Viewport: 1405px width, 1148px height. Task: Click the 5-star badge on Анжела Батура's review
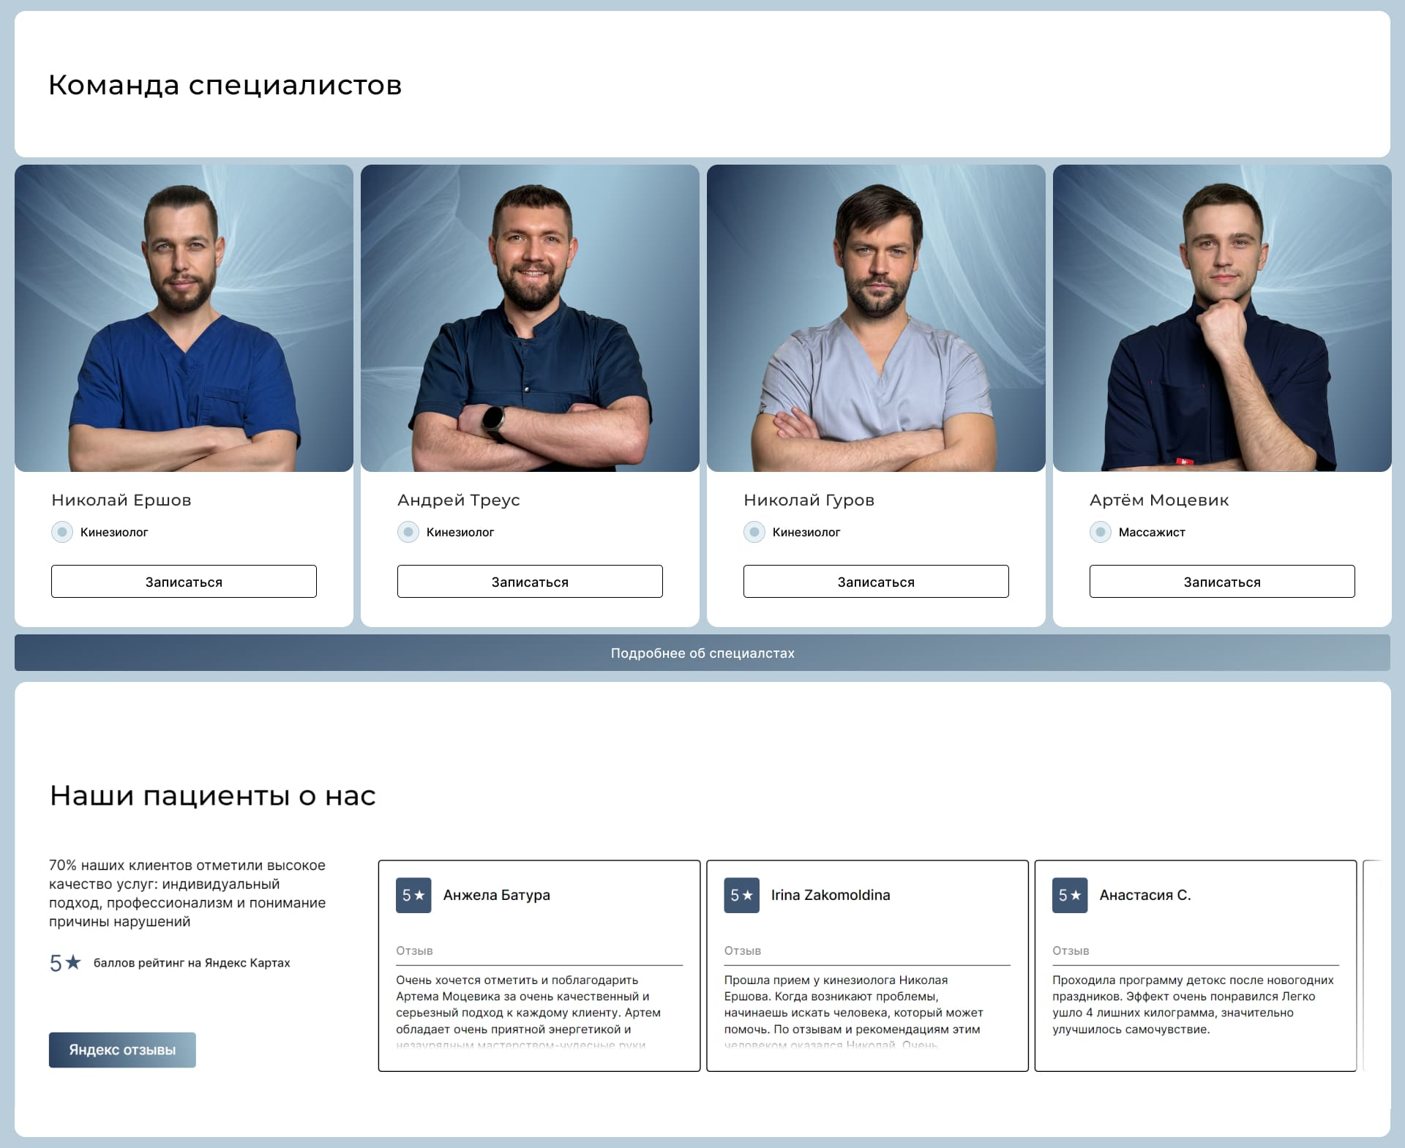click(413, 896)
